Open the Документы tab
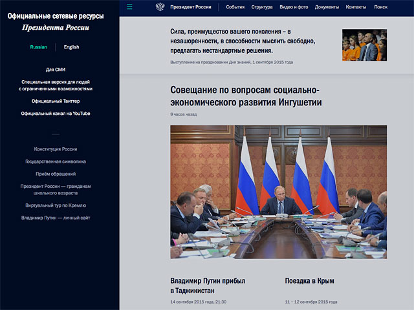The image size is (414, 310). [x=327, y=7]
